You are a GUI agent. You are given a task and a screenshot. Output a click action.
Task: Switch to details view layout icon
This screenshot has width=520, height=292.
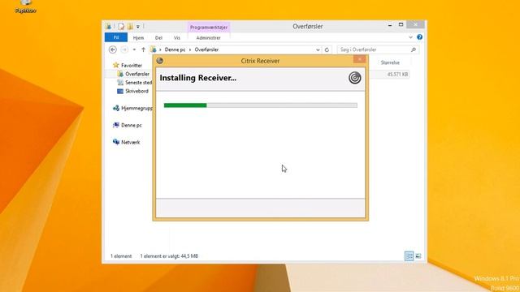point(409,256)
